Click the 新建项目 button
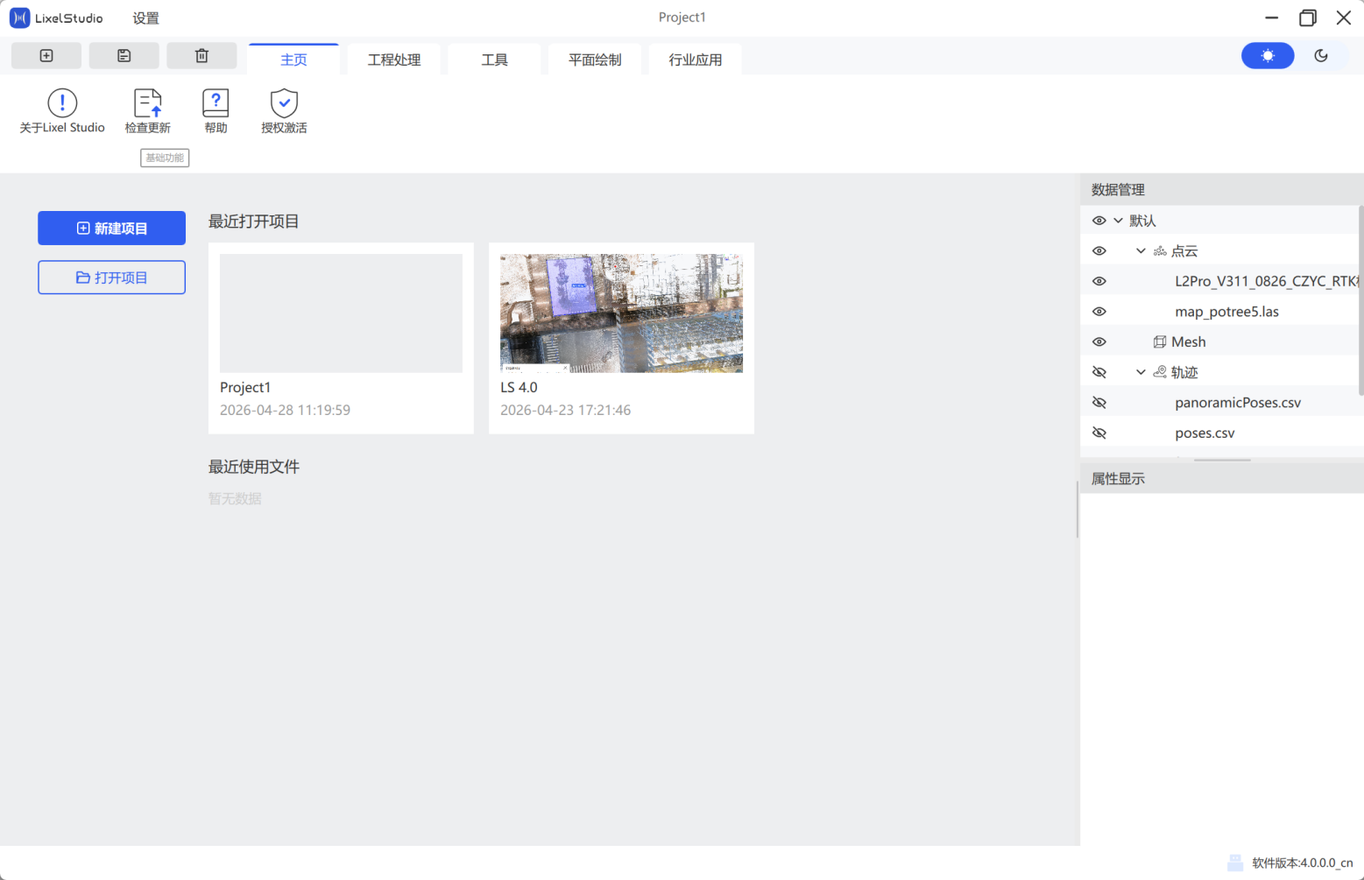The width and height of the screenshot is (1364, 880). [x=111, y=229]
